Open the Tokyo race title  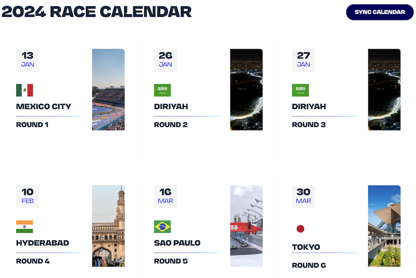click(306, 247)
